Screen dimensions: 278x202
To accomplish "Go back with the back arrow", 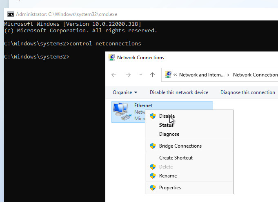I will [114, 75].
